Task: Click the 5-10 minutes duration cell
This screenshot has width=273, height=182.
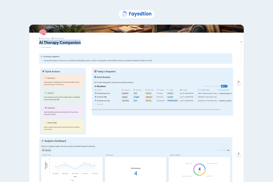Action: click(161, 101)
